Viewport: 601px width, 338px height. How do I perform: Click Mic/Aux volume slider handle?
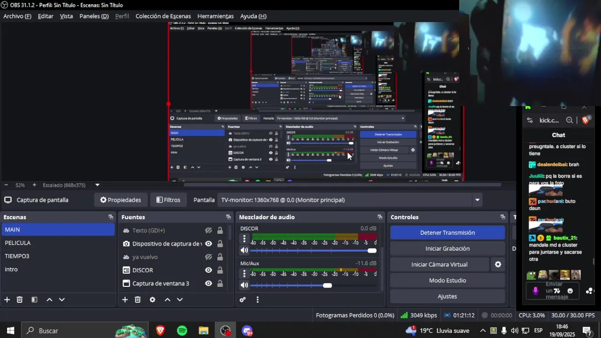327,285
